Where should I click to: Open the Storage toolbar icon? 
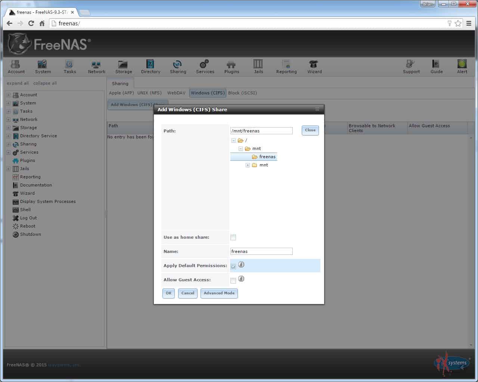point(123,67)
